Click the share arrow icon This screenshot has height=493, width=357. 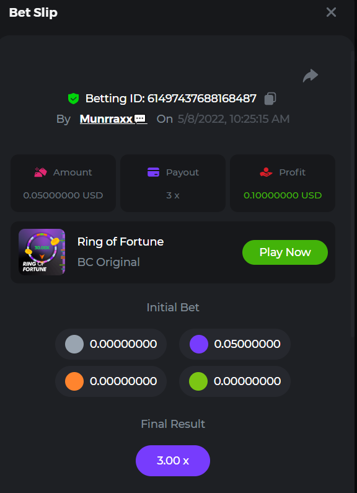tap(311, 76)
